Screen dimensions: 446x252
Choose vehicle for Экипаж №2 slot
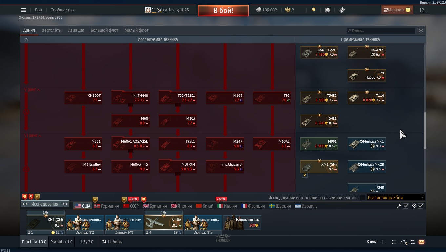coord(85,223)
